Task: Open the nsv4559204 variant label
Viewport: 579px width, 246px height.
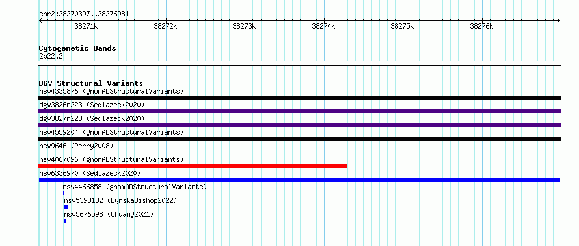Action: [x=111, y=132]
